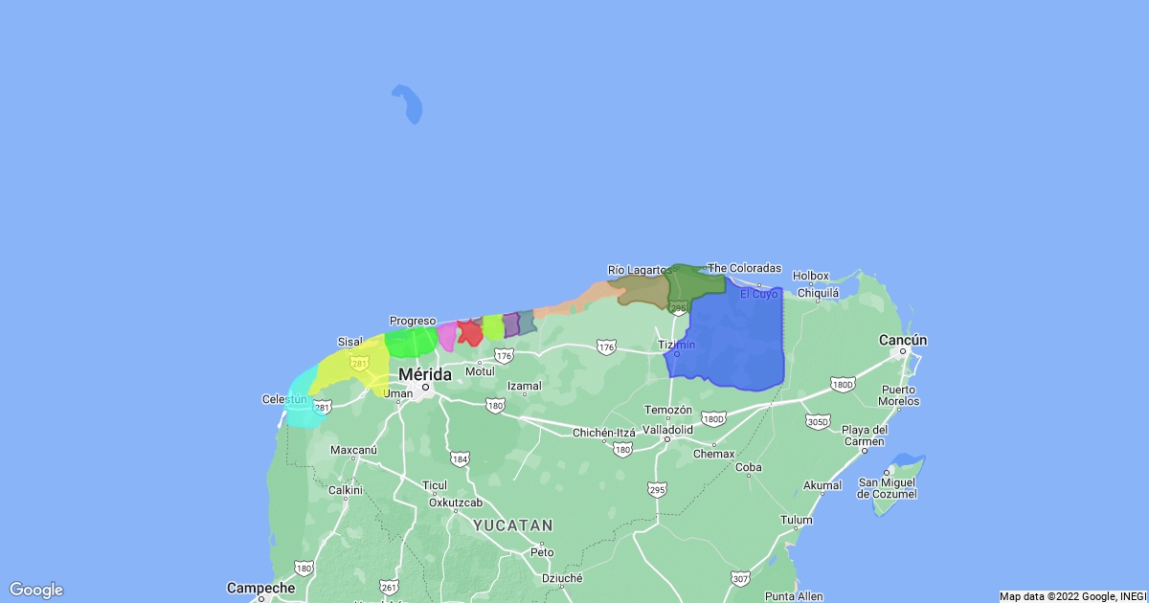Click the 261 highway shield near Campeche
The width and height of the screenshot is (1149, 603).
pyautogui.click(x=388, y=587)
